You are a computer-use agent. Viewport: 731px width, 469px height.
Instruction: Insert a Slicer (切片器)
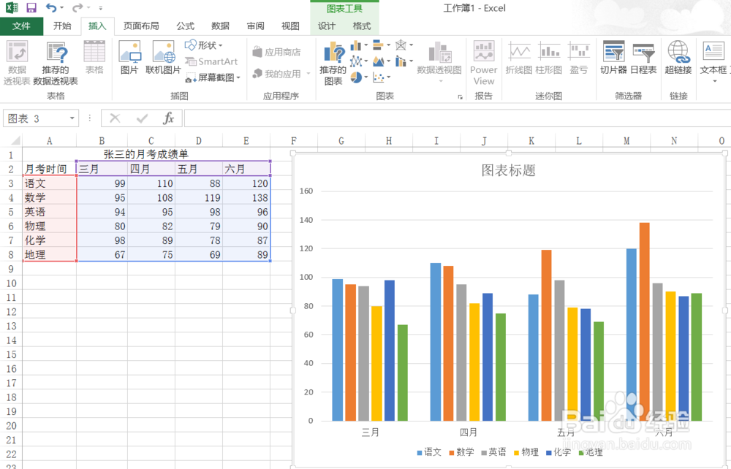(613, 57)
